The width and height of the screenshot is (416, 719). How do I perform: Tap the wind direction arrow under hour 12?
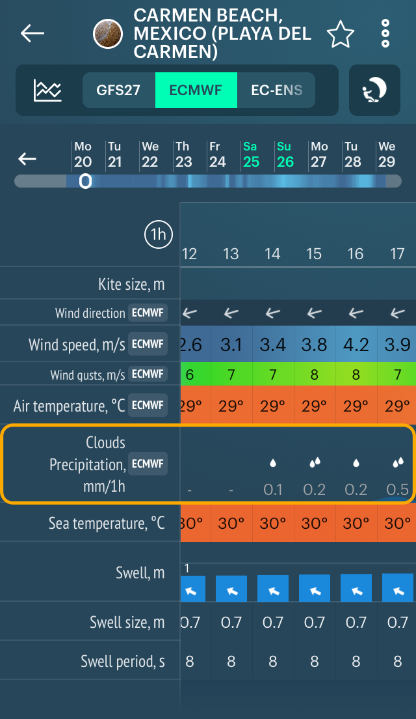tap(189, 313)
